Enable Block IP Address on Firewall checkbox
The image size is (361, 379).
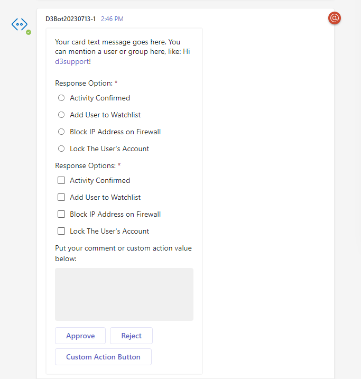(x=61, y=214)
